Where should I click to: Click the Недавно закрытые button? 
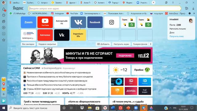click(47, 44)
